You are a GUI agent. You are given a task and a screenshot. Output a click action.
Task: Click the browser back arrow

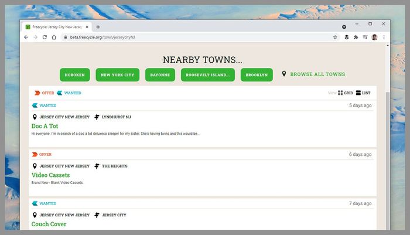point(26,37)
